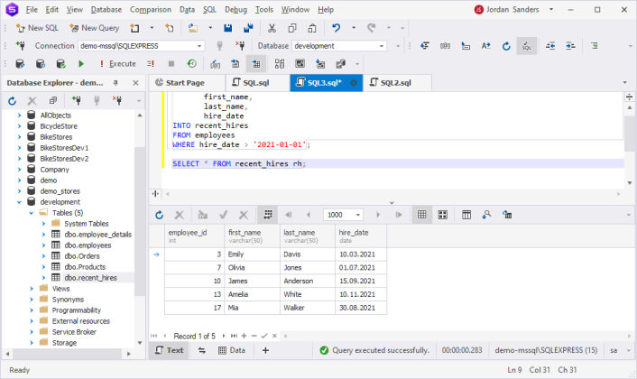
Task: Open the Debug menu
Action: [x=235, y=9]
